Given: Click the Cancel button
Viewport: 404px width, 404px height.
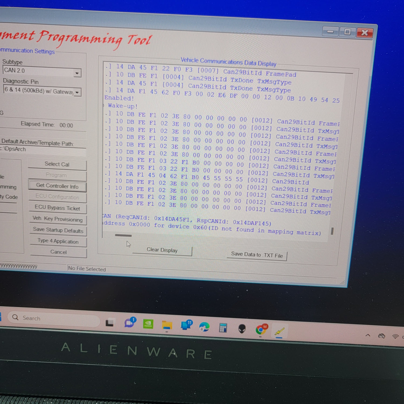Looking at the screenshot, I should pyautogui.click(x=58, y=252).
